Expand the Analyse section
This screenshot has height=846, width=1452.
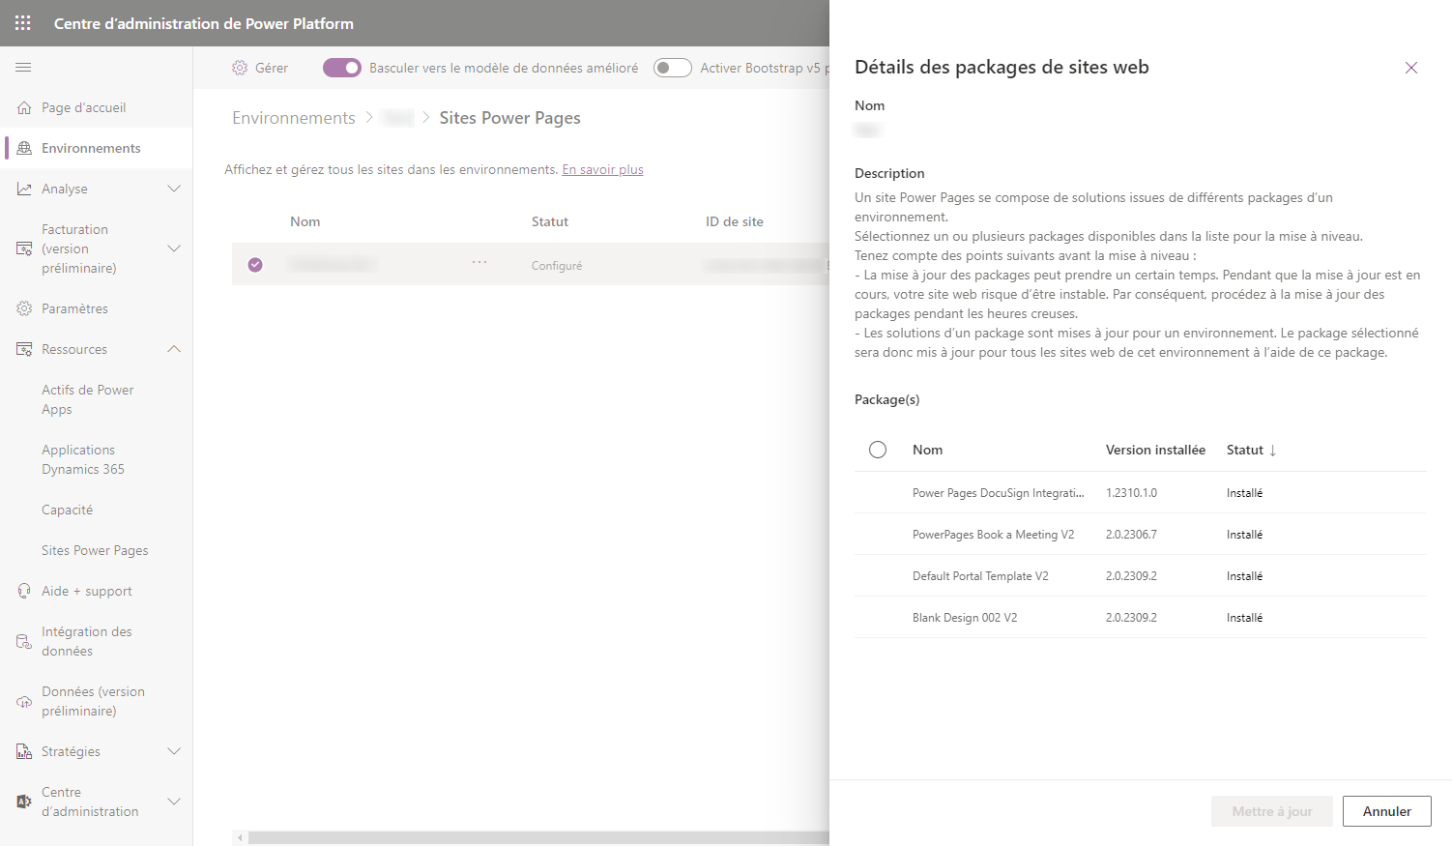click(x=174, y=188)
